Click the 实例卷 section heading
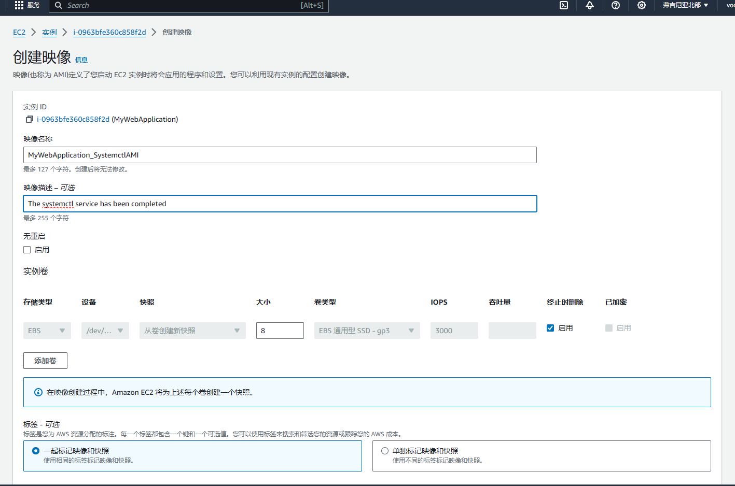 (x=36, y=271)
